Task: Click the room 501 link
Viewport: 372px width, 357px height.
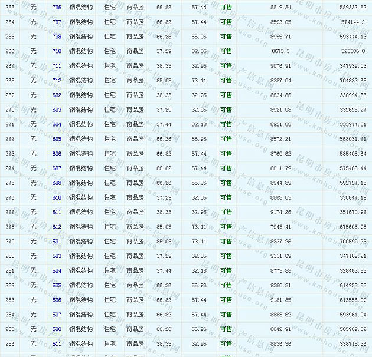Action: 57,242
